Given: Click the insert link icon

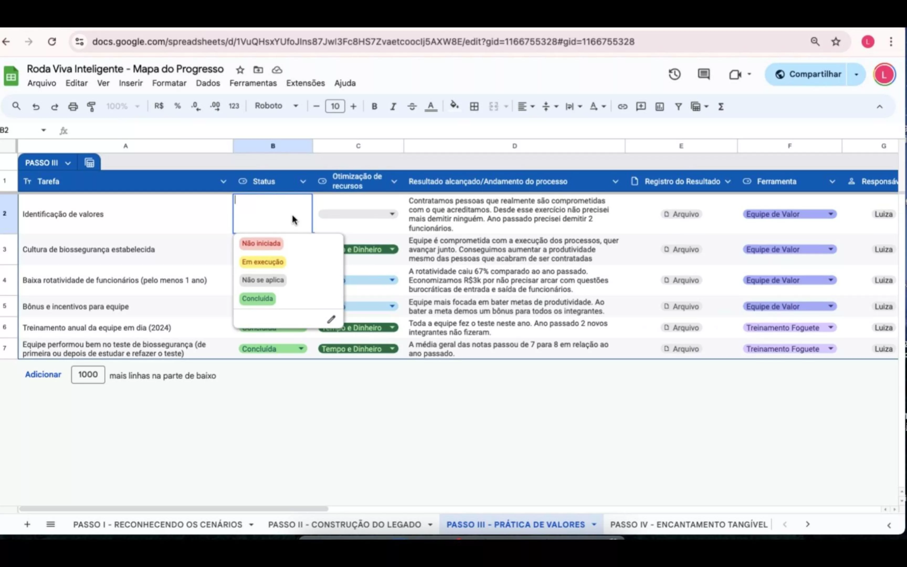Looking at the screenshot, I should click(623, 107).
